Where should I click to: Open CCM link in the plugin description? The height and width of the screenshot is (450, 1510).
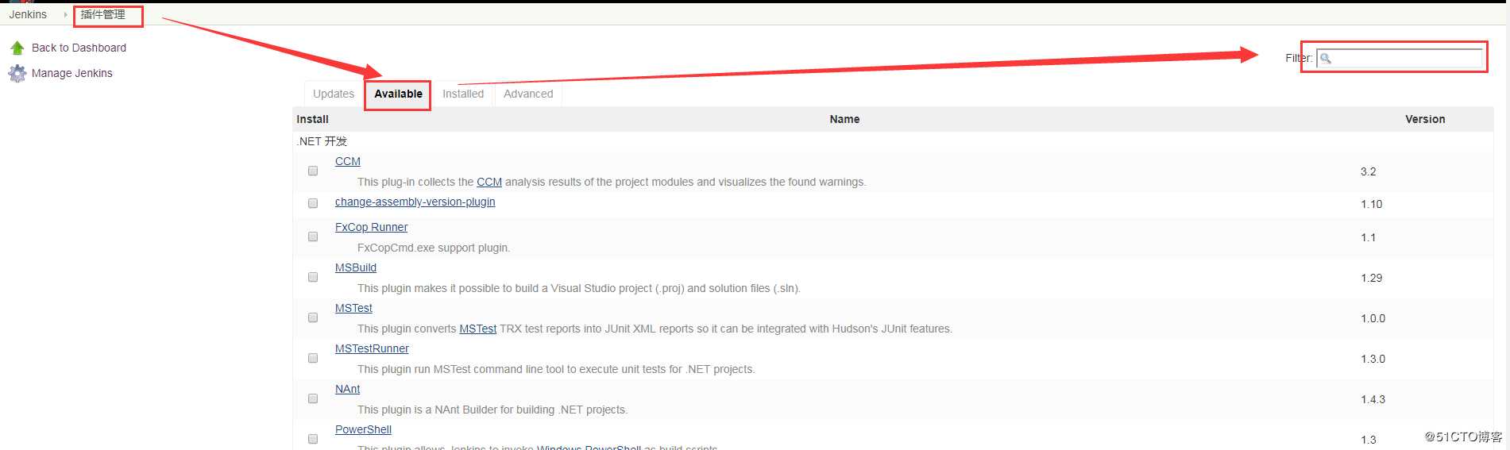[x=489, y=182]
